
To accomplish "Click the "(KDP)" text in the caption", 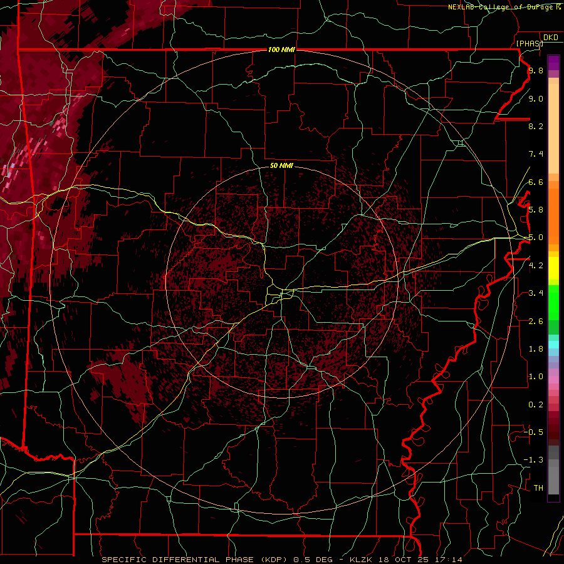I will coord(274,560).
